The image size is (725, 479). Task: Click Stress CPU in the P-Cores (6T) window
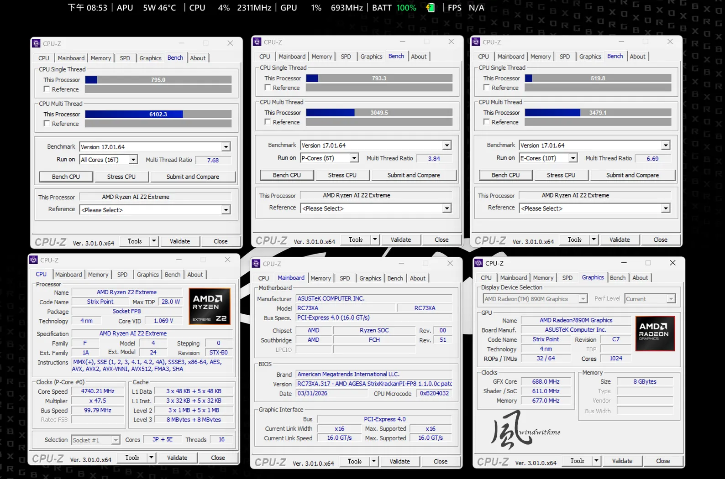tap(342, 175)
